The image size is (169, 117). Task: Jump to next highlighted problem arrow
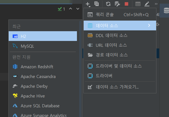(78, 9)
